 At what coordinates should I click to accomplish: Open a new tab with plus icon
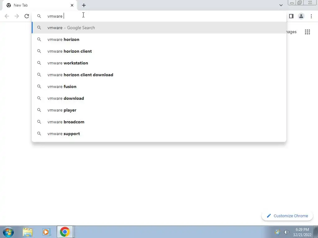click(x=84, y=5)
